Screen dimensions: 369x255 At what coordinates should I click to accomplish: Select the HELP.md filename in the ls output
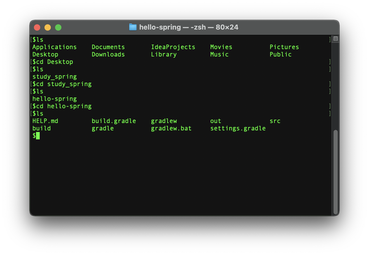45,121
